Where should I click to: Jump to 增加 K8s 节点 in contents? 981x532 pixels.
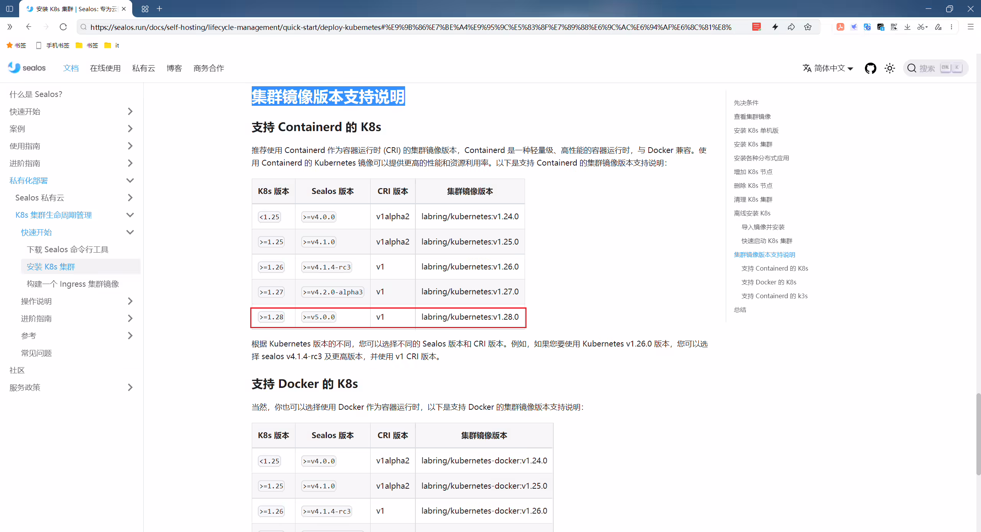[753, 172]
